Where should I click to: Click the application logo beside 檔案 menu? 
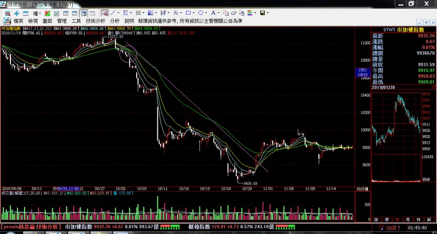pyautogui.click(x=7, y=21)
